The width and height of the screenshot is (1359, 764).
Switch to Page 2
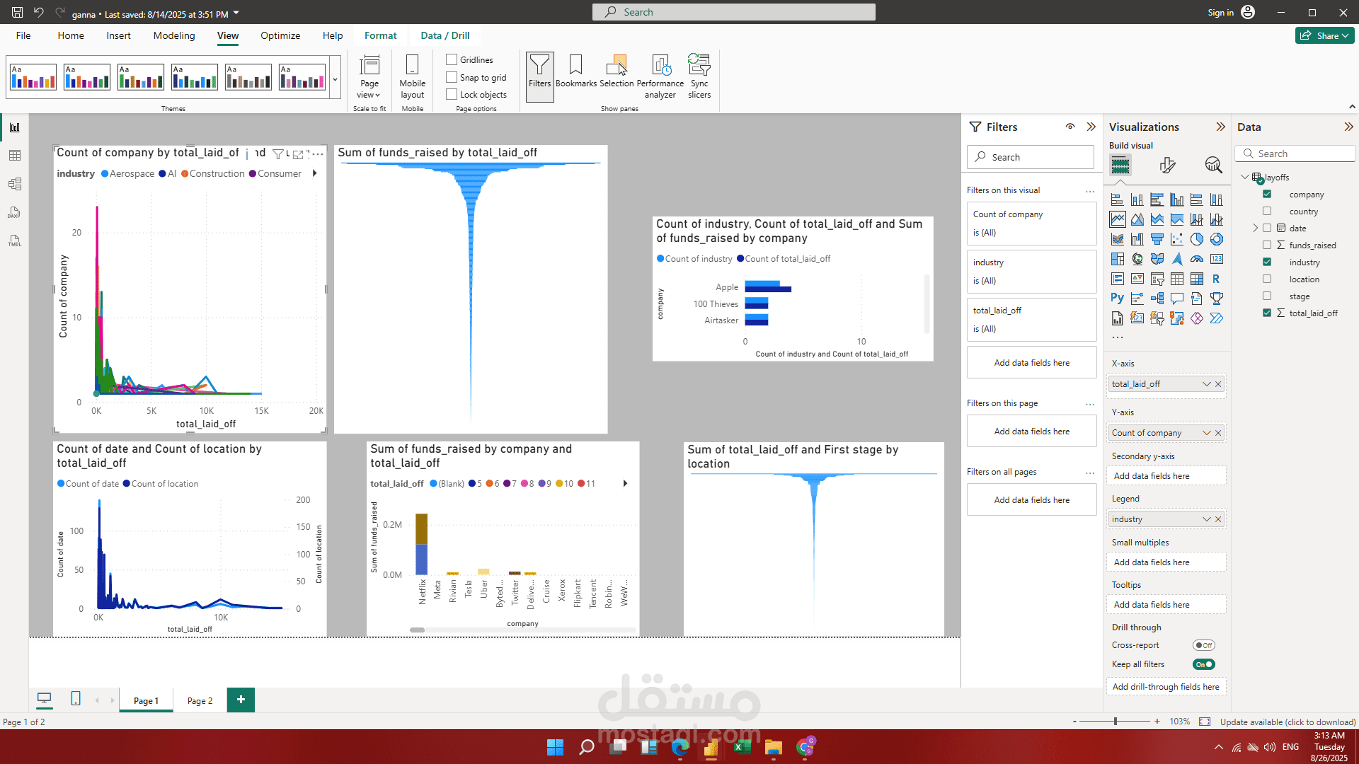coord(200,700)
